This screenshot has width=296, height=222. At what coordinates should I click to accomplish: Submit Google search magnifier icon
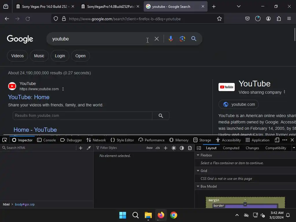pos(194,39)
